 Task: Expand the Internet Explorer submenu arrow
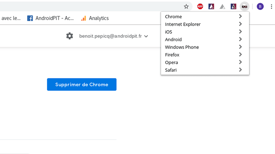[241, 24]
